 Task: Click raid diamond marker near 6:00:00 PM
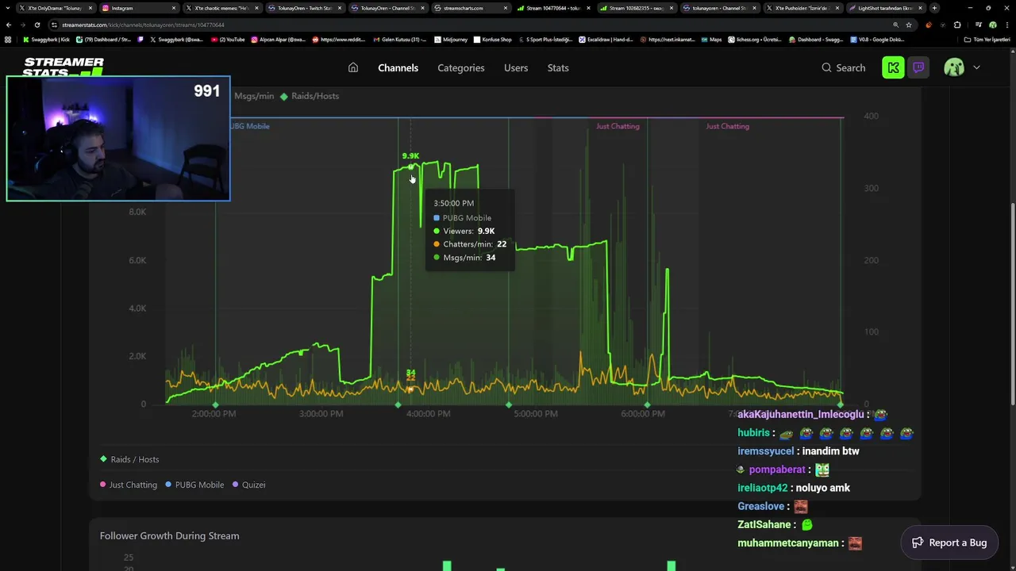pyautogui.click(x=647, y=405)
